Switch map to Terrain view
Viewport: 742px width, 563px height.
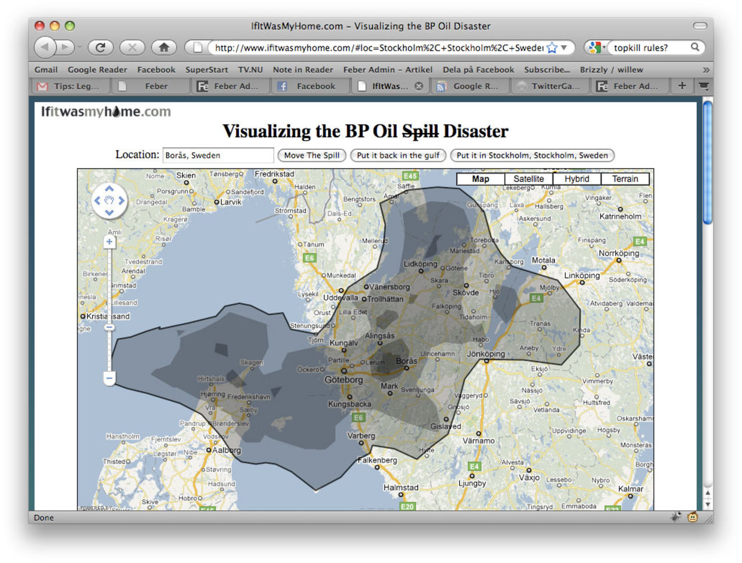click(x=624, y=179)
